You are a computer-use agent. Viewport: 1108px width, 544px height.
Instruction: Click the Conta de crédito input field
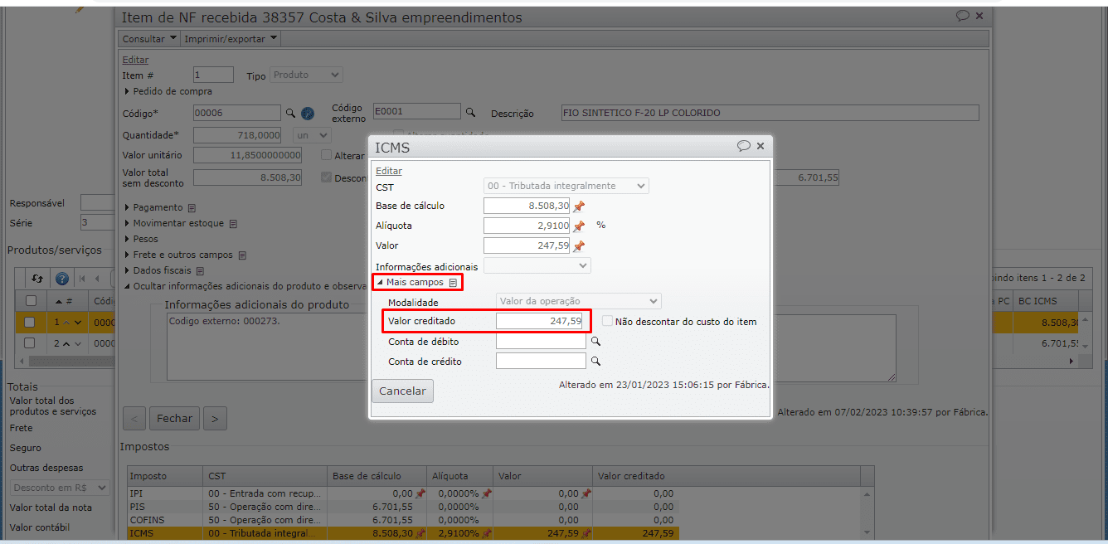[x=541, y=361]
